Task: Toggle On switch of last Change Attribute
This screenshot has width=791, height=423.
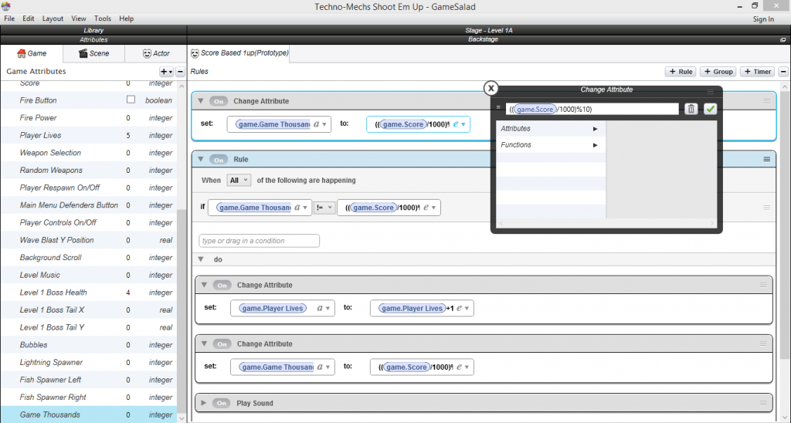Action: [x=222, y=343]
